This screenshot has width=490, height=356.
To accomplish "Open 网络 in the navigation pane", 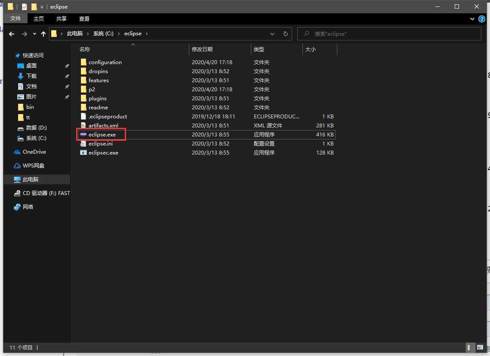I will 23,207.
